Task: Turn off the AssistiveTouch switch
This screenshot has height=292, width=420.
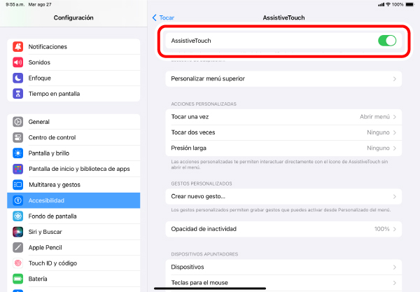Action: tap(387, 41)
